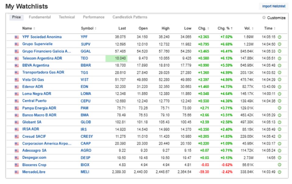Click the clock icon in YPF Sociedad Anonima row
Image resolution: width=292 pixels, height=184 pixels.
coord(280,37)
